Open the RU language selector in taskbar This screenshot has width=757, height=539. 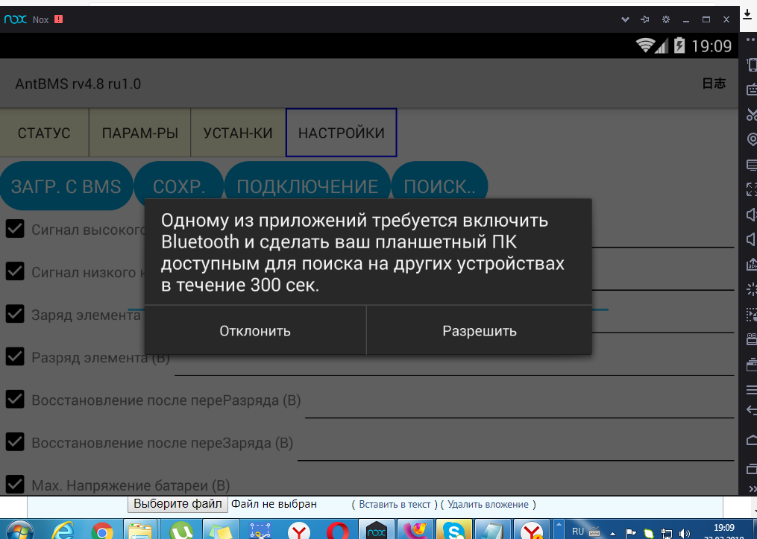(577, 532)
